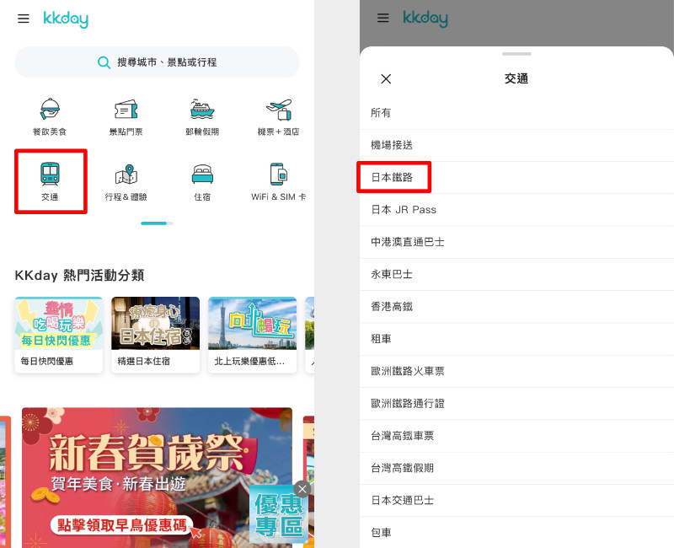The width and height of the screenshot is (674, 548).
Task: Open 餐飲美食 category
Action: tap(50, 117)
